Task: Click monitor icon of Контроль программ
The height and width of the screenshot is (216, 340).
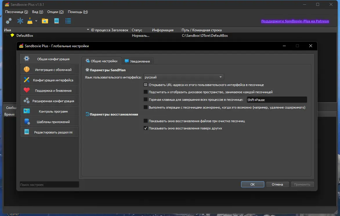Action: (27, 111)
